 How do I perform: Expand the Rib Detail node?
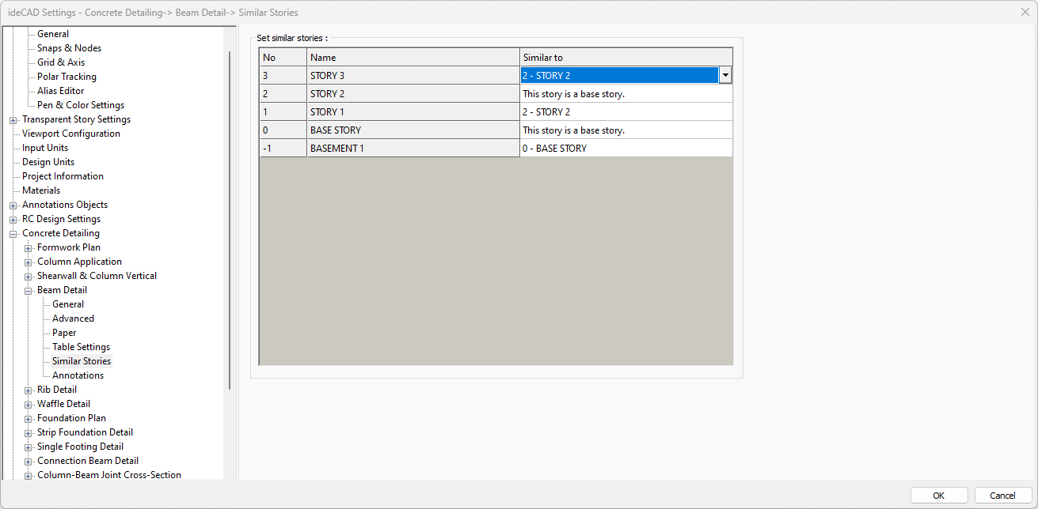pos(29,390)
